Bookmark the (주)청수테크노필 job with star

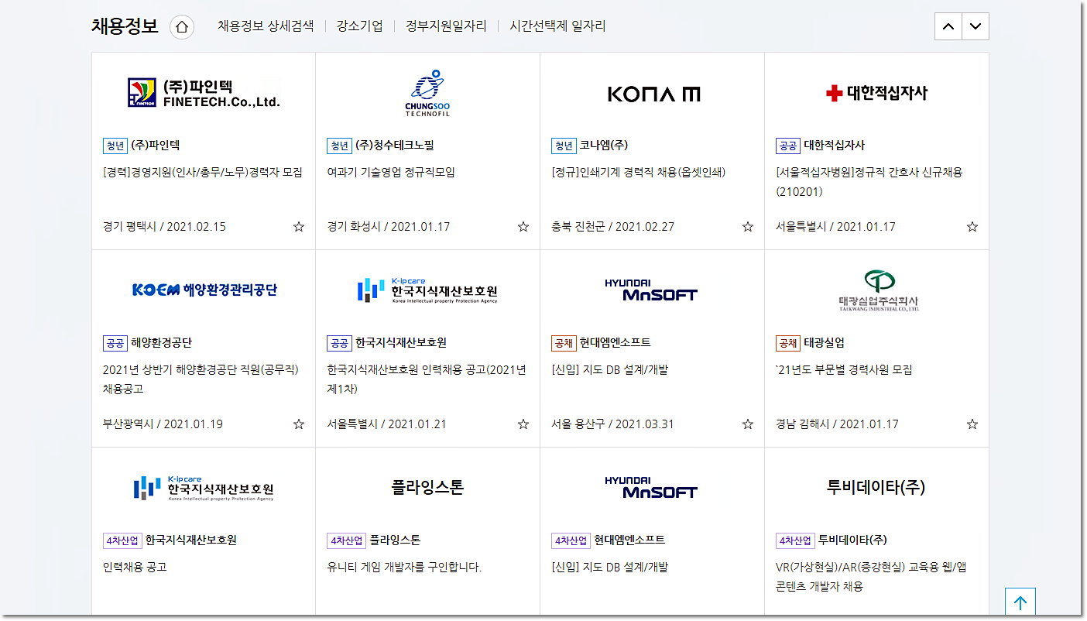pyautogui.click(x=523, y=227)
